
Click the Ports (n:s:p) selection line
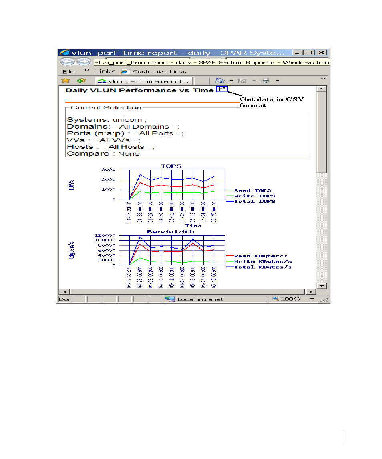click(125, 133)
